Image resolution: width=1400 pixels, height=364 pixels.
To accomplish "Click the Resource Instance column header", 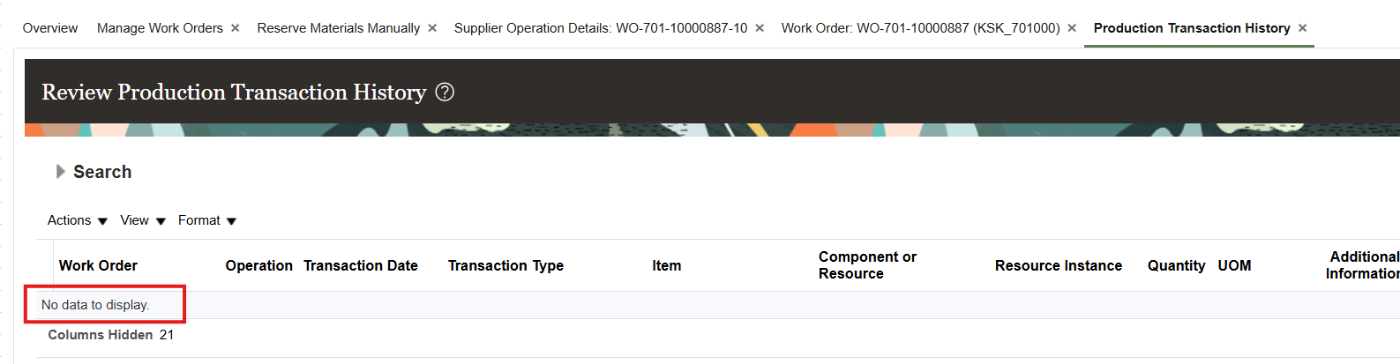I will [x=1059, y=265].
